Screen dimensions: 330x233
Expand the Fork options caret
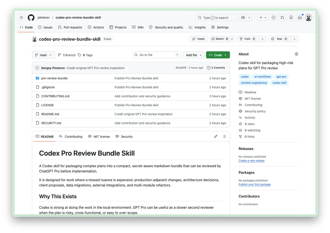(x=262, y=39)
